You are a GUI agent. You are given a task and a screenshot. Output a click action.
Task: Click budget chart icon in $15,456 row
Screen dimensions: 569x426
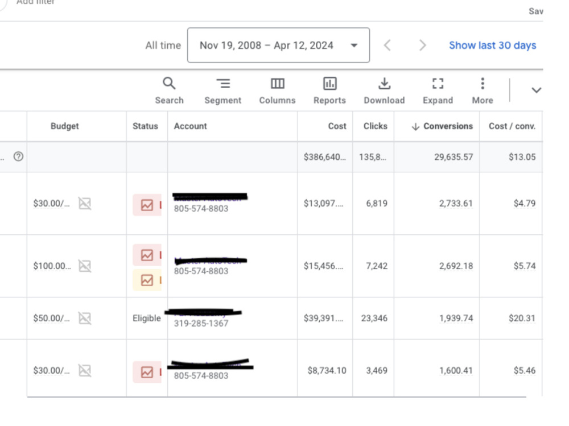[85, 266]
